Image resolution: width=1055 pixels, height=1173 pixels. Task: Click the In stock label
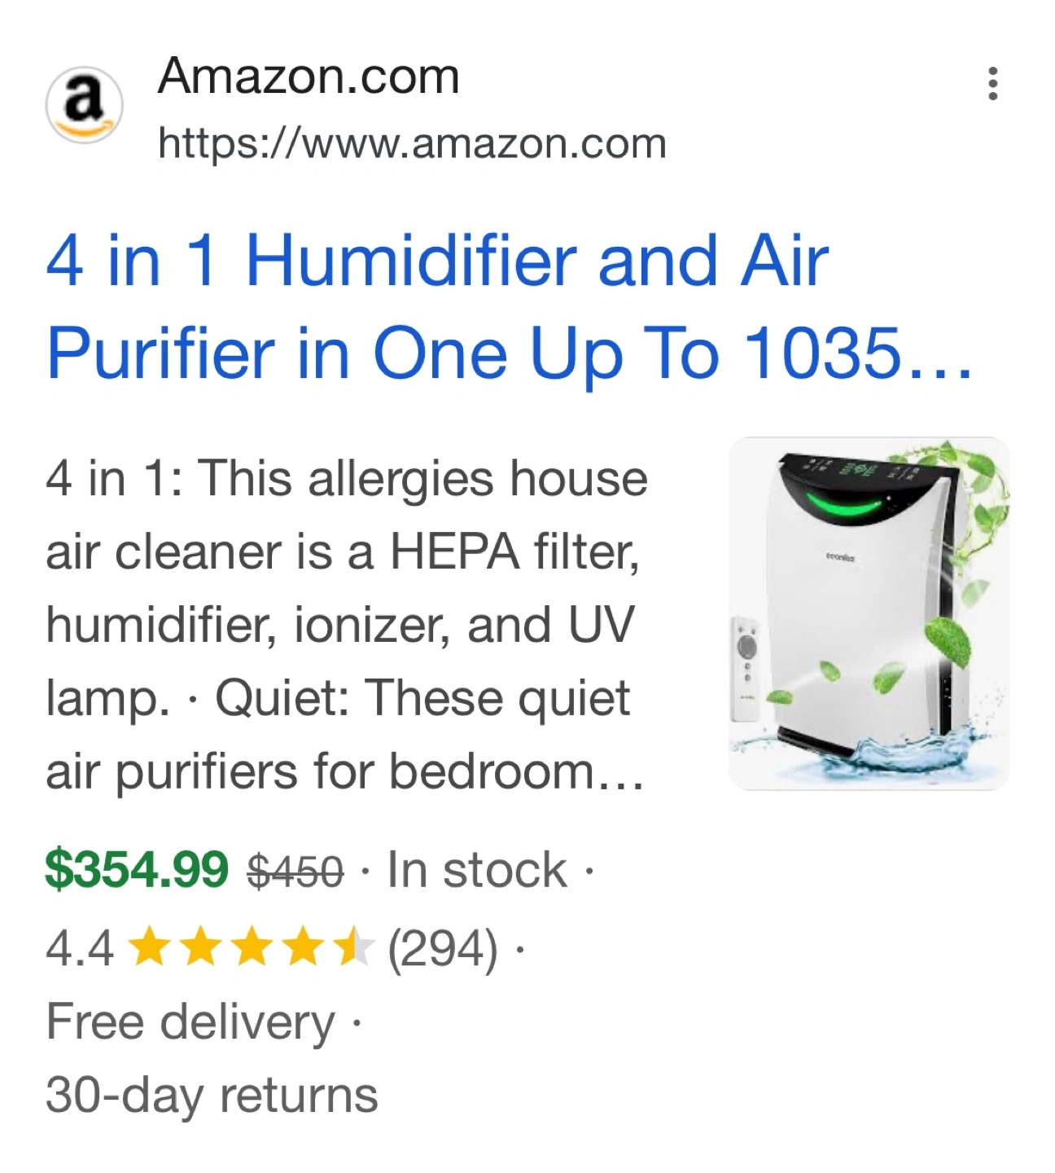(476, 870)
